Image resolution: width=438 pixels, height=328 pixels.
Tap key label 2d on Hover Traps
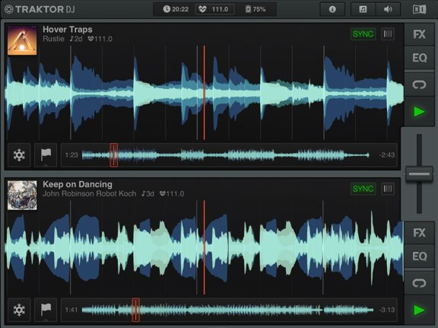coord(76,39)
